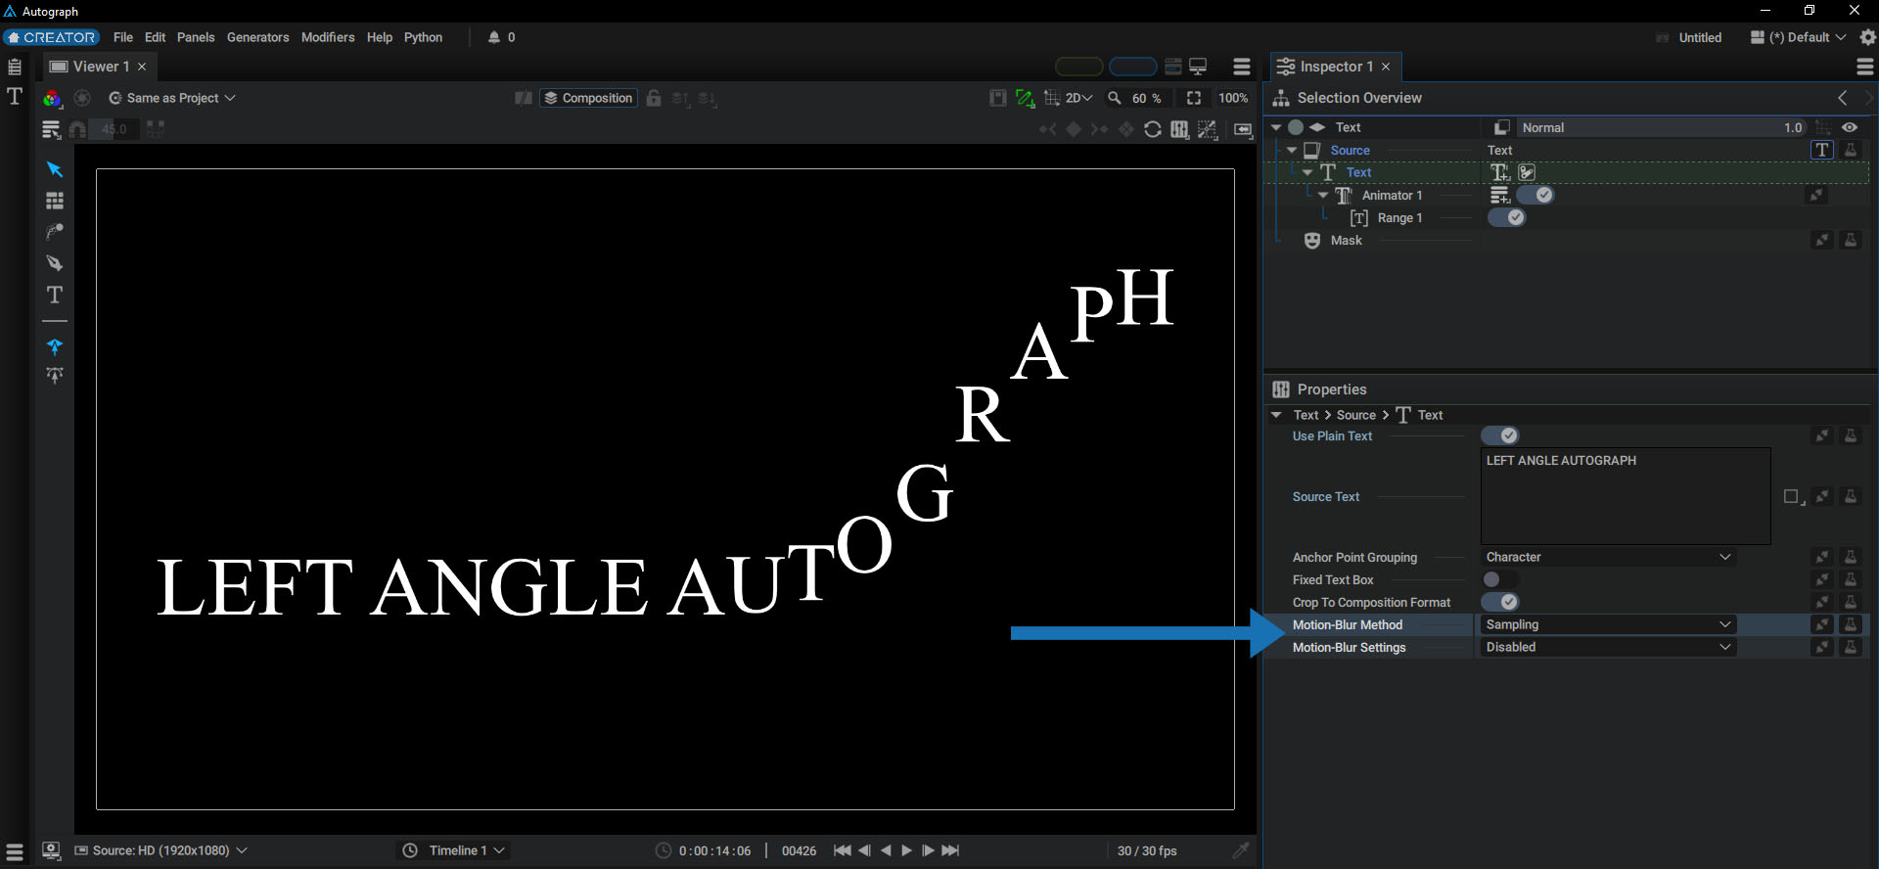The width and height of the screenshot is (1879, 869).
Task: Click the RGB color channels icon
Action: pyautogui.click(x=52, y=98)
